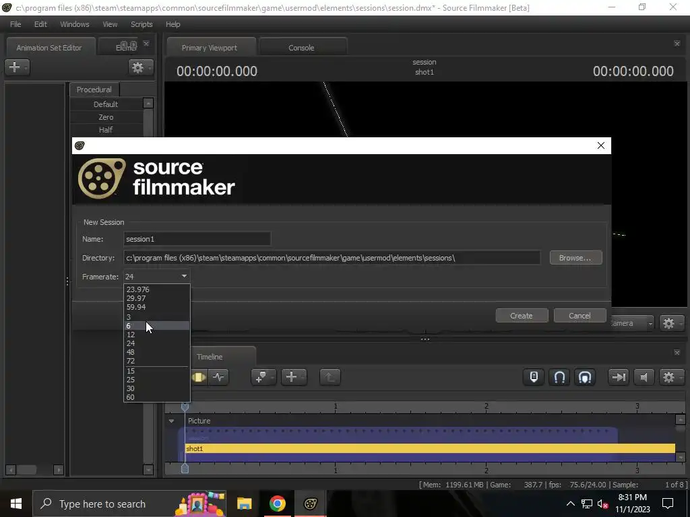
Task: Switch to the Animation Set Editor tab
Action: coord(49,48)
